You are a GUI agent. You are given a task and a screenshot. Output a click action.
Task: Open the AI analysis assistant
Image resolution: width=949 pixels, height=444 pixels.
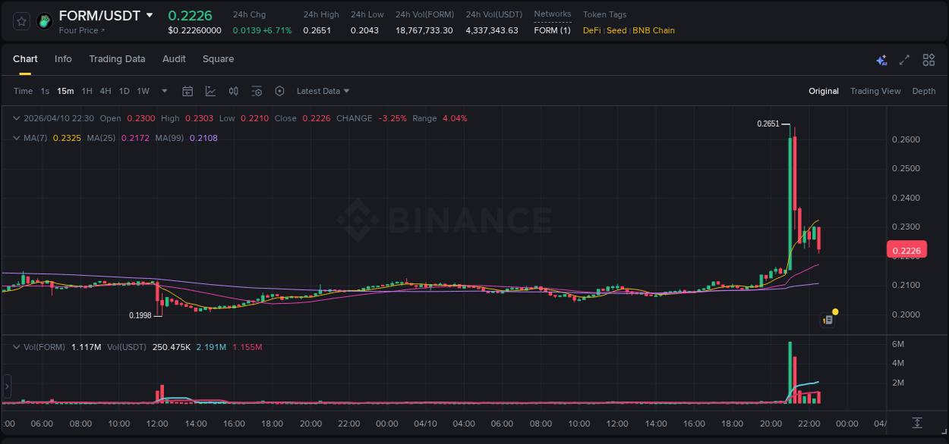pyautogui.click(x=881, y=59)
